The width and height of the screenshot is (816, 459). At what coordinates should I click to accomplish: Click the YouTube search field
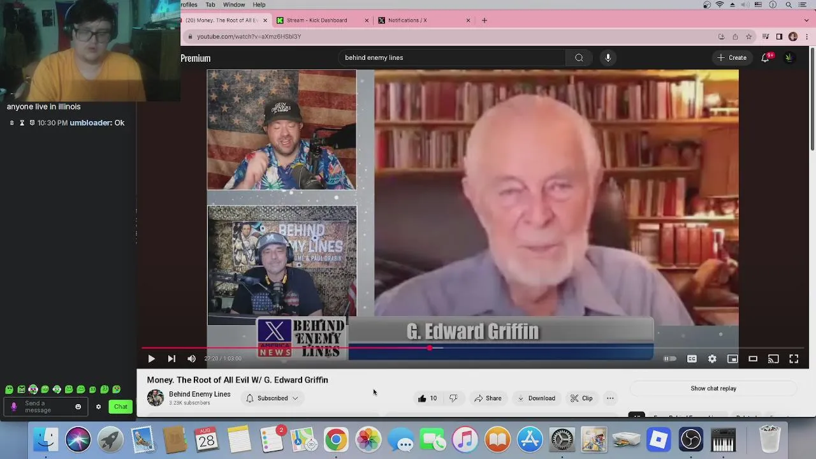pos(453,57)
